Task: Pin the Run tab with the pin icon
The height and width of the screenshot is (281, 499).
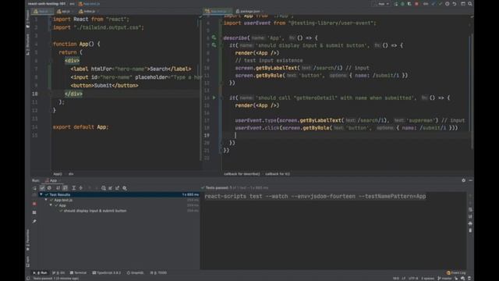Action: point(34,221)
